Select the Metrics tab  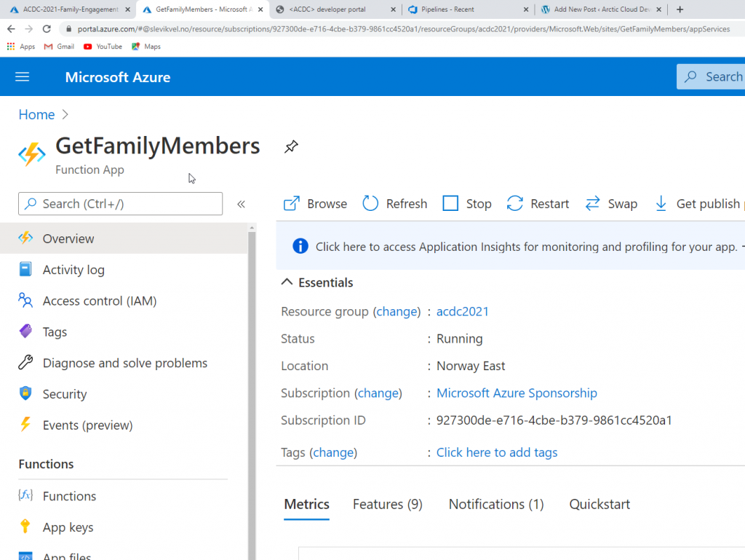point(306,505)
